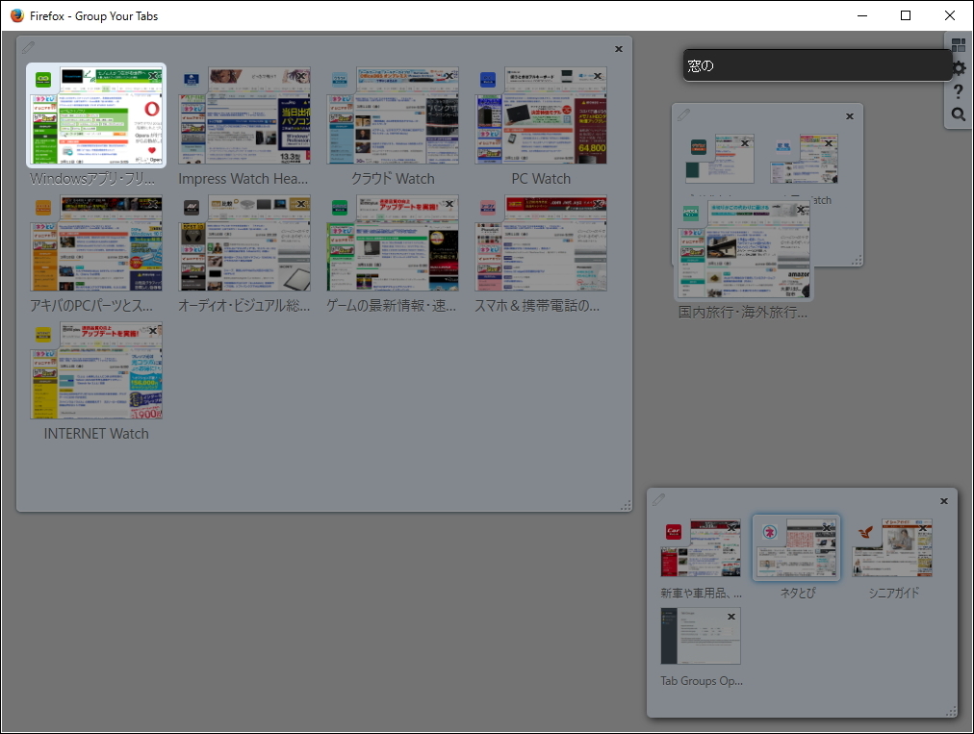Close the オーディオ・ビジュアル総... tab
The width and height of the screenshot is (974, 734).
(x=301, y=204)
